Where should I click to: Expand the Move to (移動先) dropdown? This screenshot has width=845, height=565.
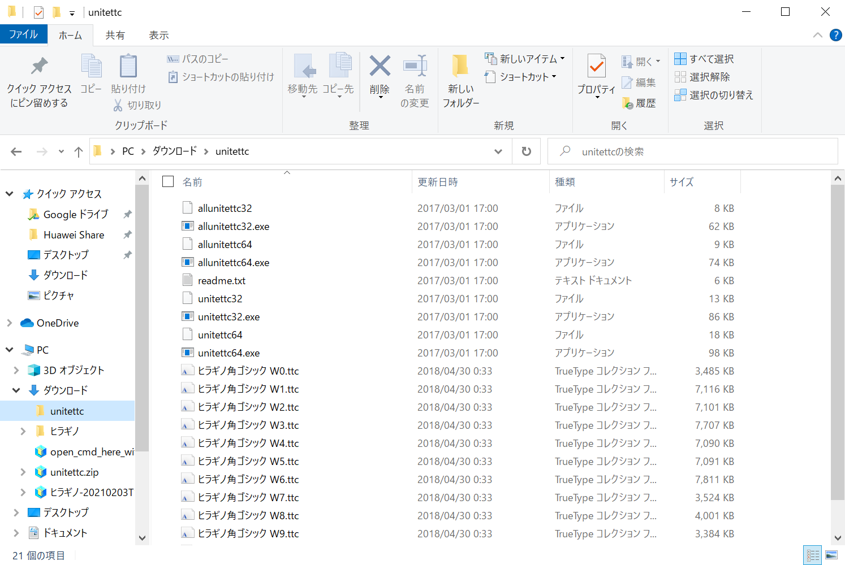click(304, 97)
